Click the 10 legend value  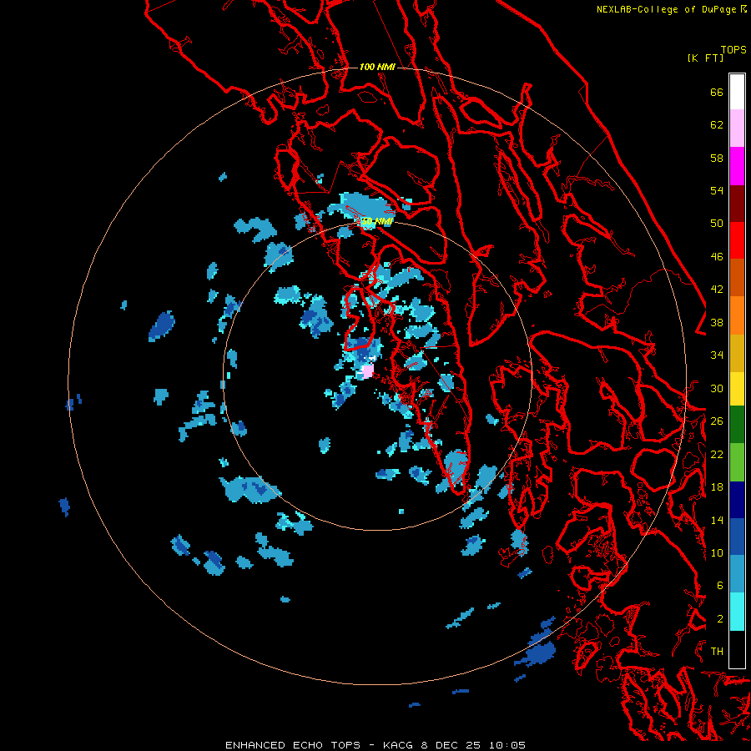[x=717, y=552]
